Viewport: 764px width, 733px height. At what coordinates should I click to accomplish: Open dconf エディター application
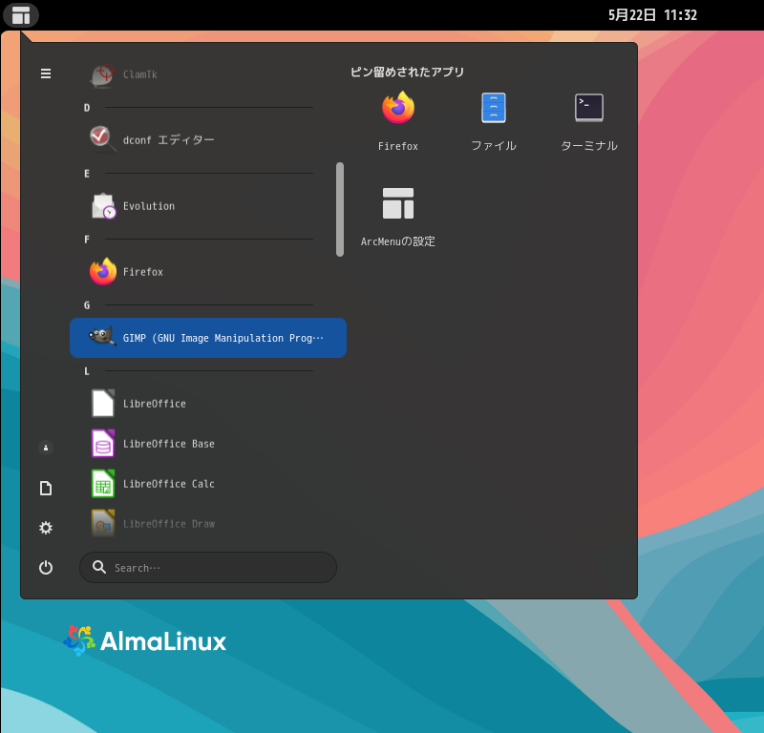tap(208, 140)
